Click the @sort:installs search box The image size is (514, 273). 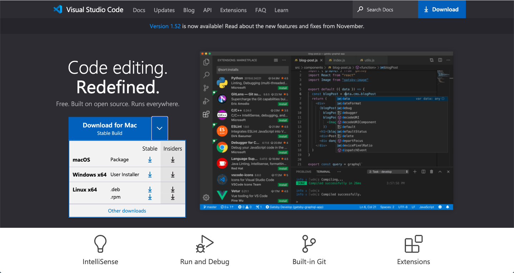pos(252,70)
